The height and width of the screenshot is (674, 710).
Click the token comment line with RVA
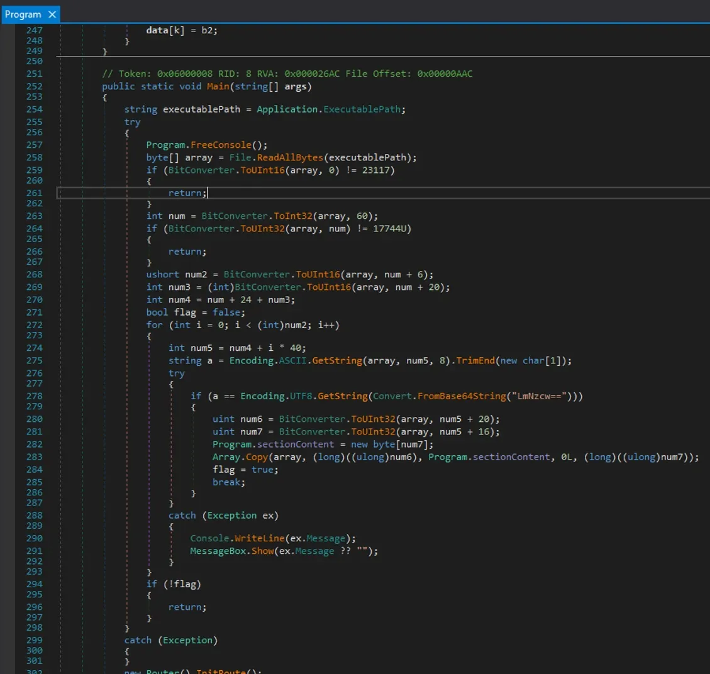click(287, 74)
